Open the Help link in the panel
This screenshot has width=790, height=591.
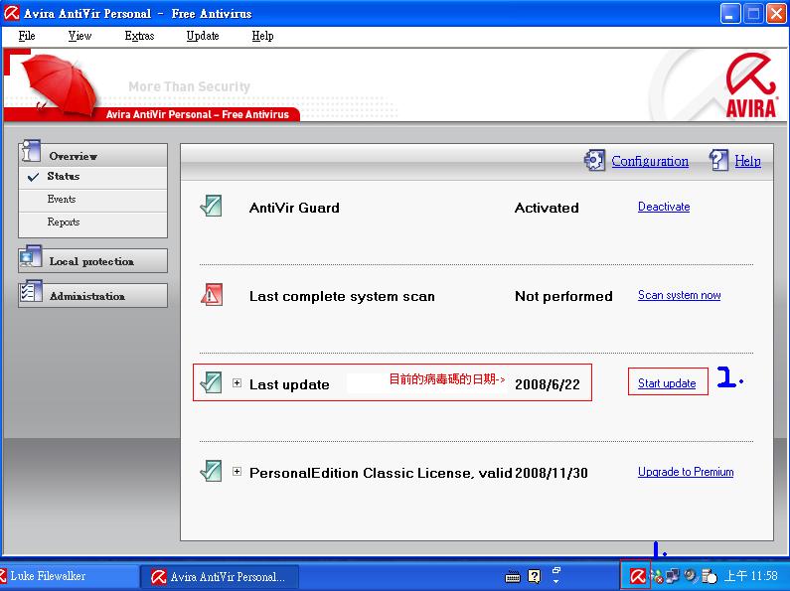point(747,161)
